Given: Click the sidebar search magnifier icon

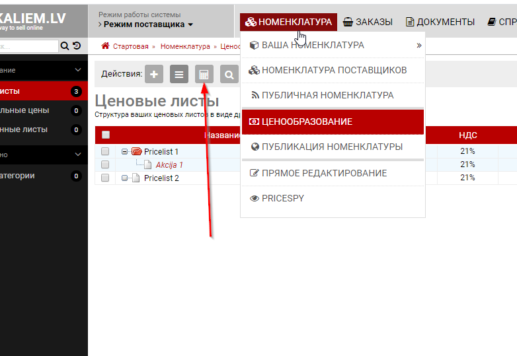Looking at the screenshot, I should [x=65, y=46].
